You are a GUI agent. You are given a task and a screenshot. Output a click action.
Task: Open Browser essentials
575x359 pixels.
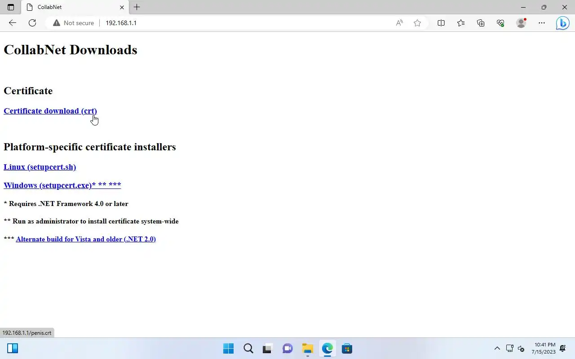click(500, 23)
